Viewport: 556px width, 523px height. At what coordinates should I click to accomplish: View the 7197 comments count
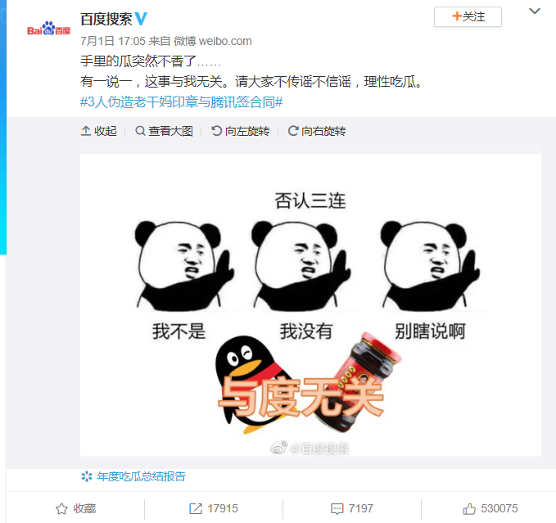click(x=360, y=508)
